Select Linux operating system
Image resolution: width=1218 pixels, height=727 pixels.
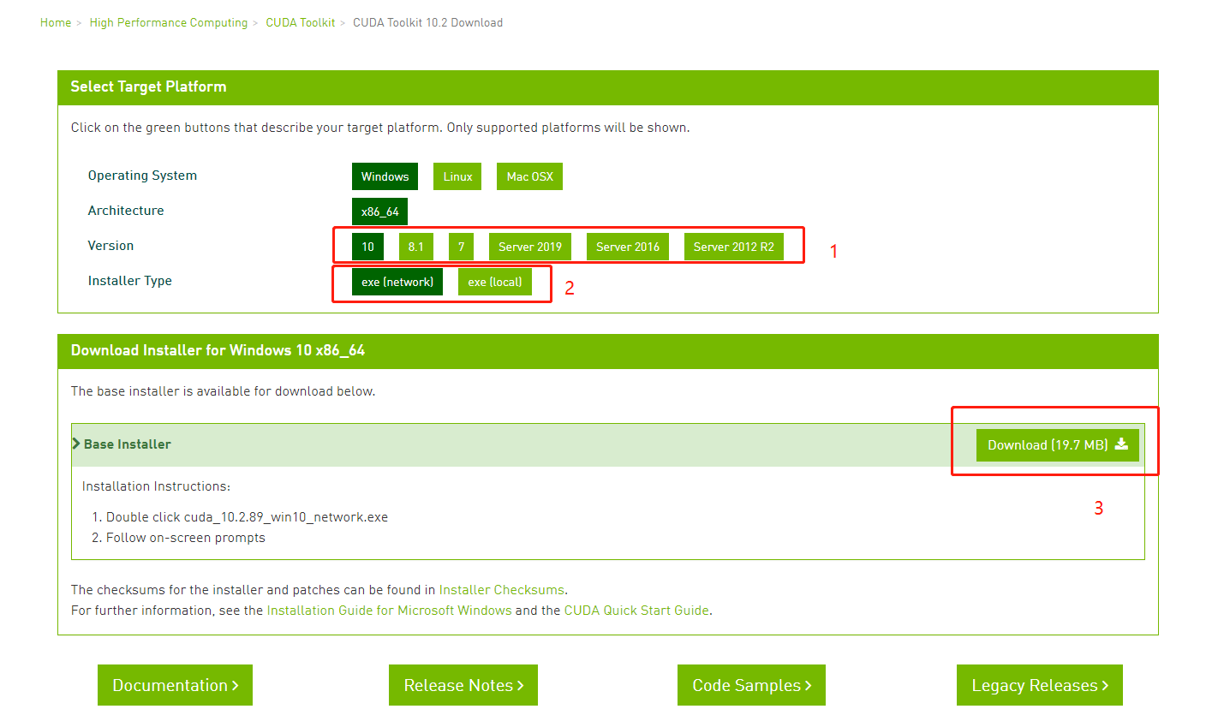point(457,176)
